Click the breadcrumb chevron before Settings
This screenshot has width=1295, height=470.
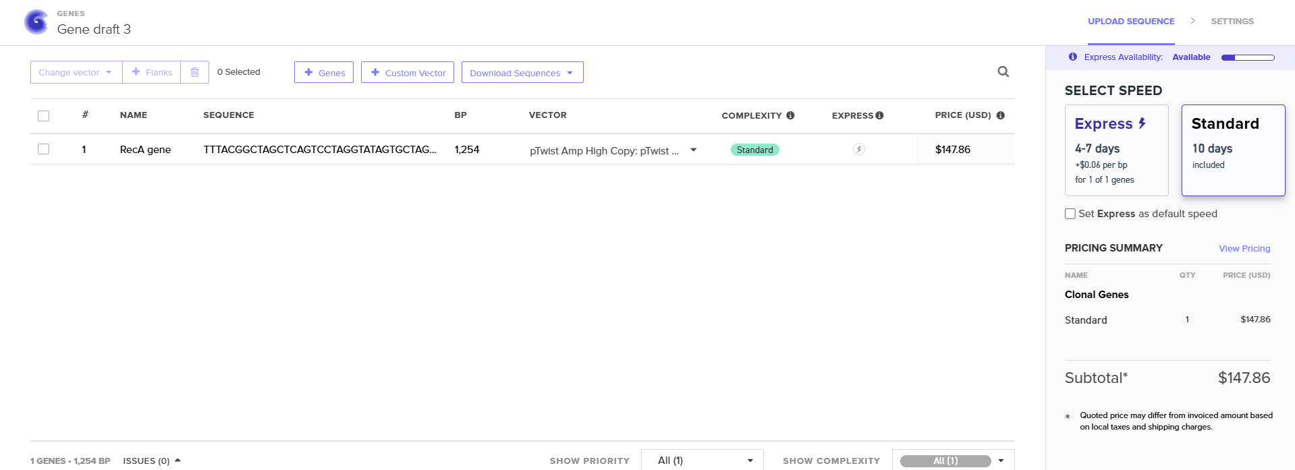click(x=1193, y=21)
